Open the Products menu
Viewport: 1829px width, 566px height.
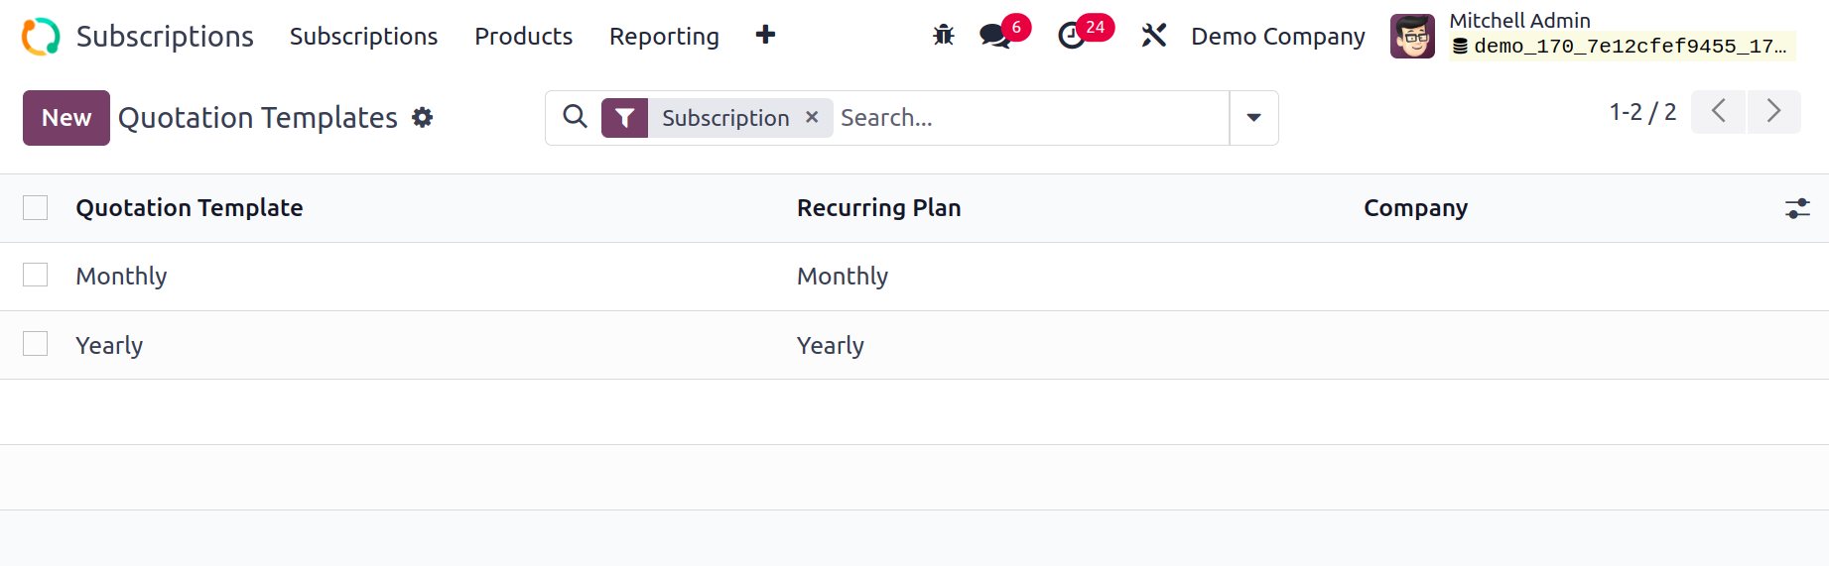pyautogui.click(x=523, y=37)
